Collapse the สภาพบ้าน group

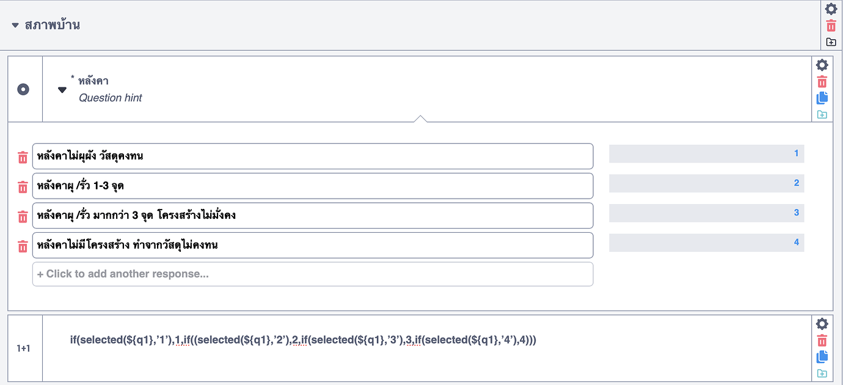[x=15, y=26]
